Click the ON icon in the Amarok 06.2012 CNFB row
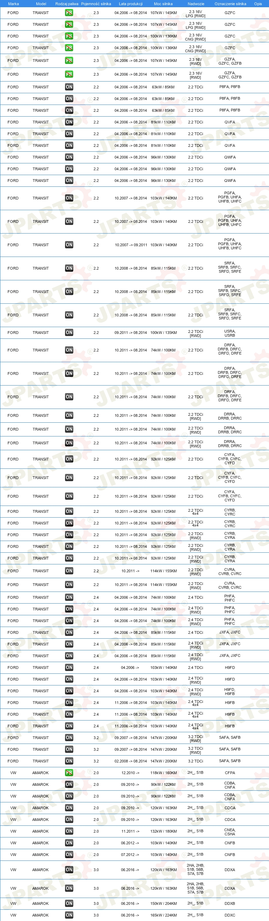Screen dimensions: 269x921 pos(69,843)
